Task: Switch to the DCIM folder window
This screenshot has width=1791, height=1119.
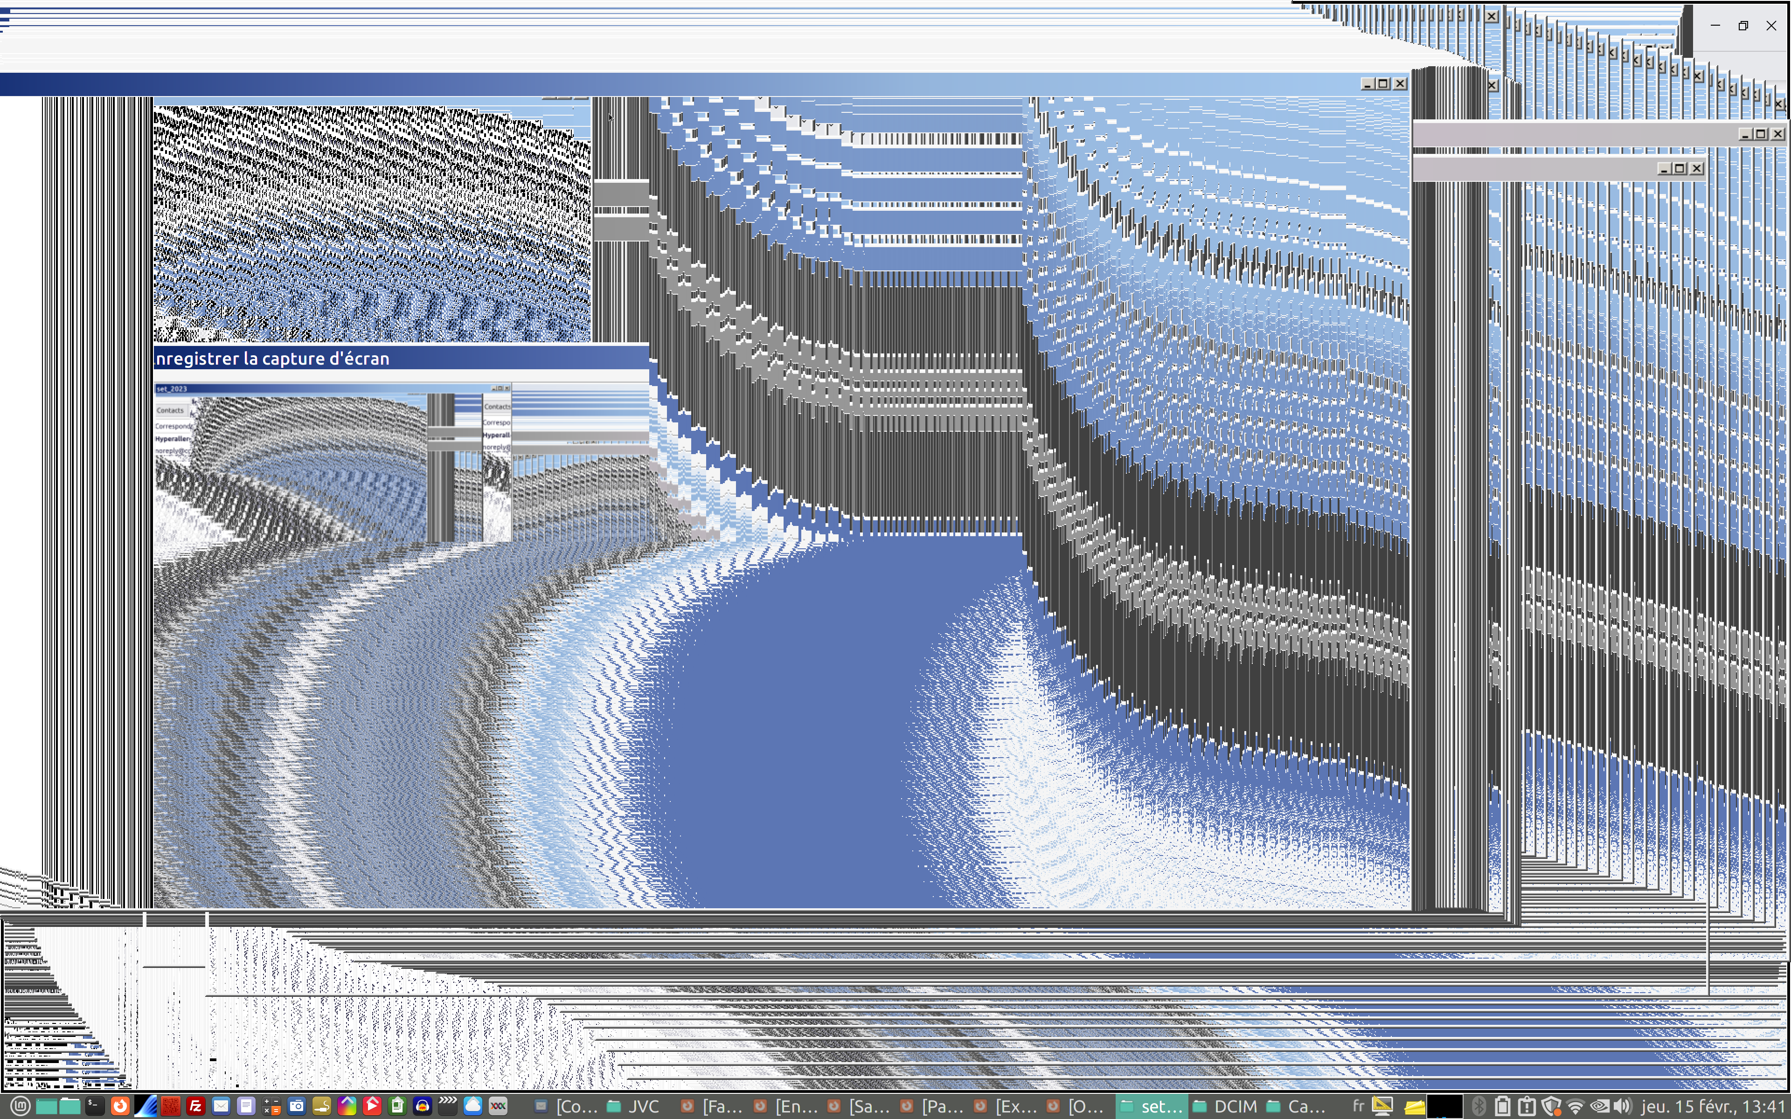Action: click(1226, 1106)
